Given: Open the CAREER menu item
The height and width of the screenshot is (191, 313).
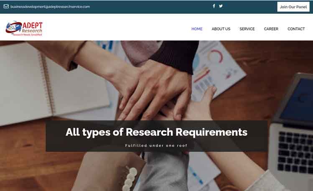Looking at the screenshot, I should 271,29.
